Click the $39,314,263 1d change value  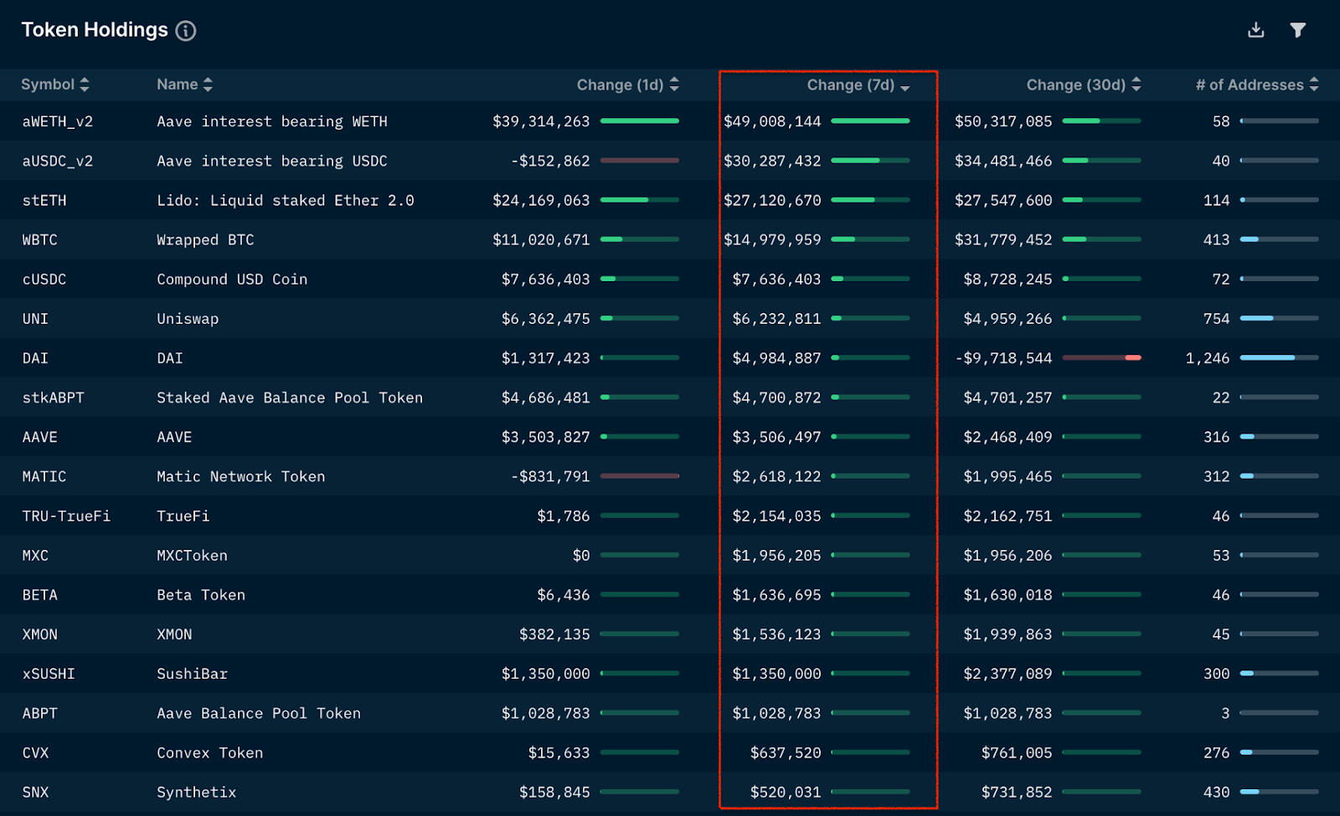541,121
